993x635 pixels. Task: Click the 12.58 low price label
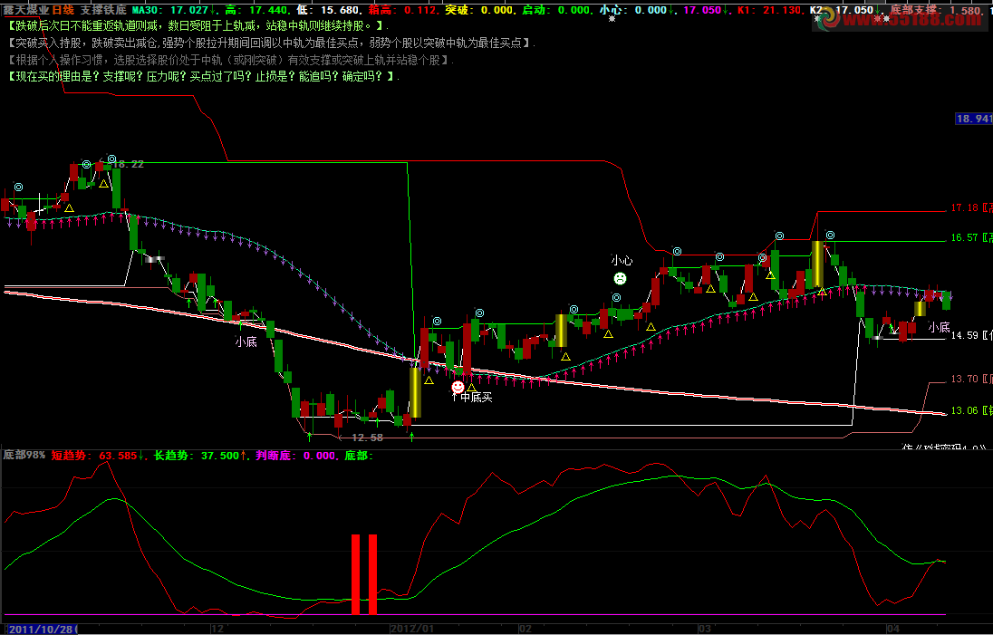coord(367,437)
